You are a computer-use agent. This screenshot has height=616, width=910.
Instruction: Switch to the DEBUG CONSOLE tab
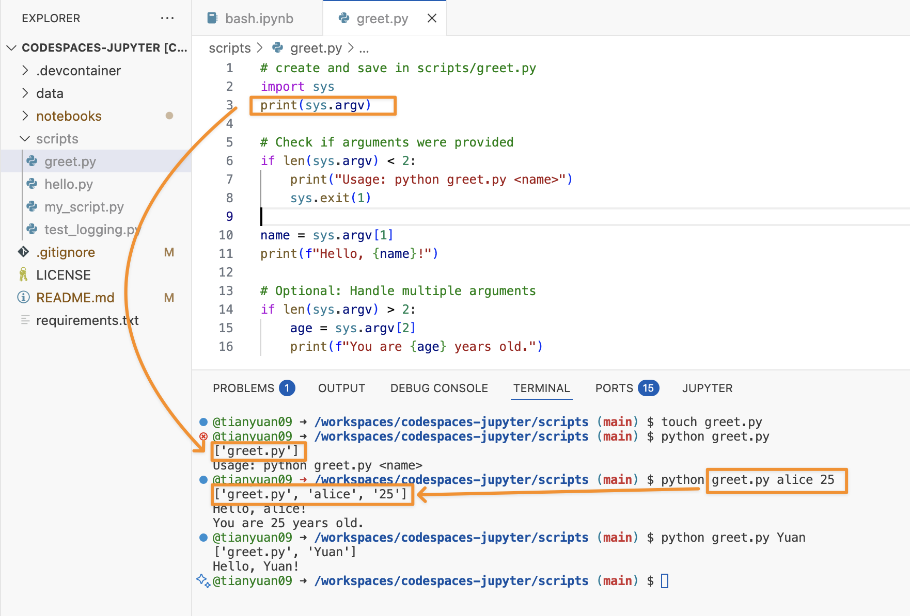(x=438, y=388)
